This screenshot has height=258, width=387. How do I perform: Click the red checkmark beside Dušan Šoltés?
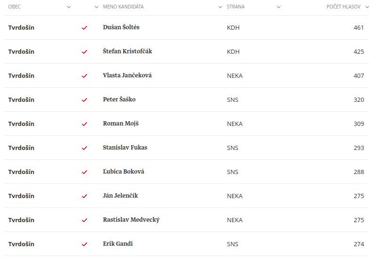click(85, 28)
